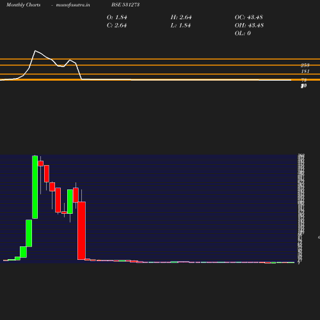This screenshot has width=320, height=320.
Task: Click the "OL: 0" reading
Action: click(243, 33)
